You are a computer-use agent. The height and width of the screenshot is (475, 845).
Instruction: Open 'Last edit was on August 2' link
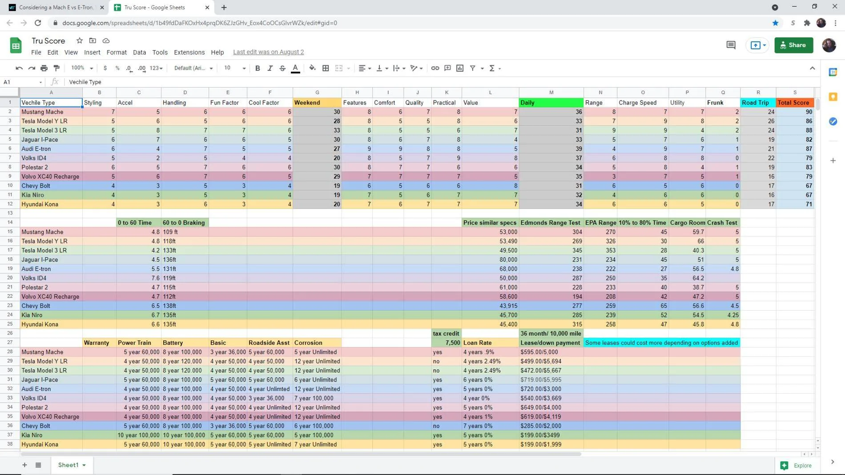coord(269,52)
